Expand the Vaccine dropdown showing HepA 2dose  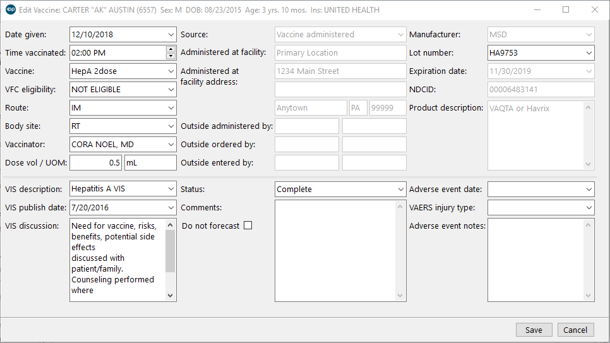click(170, 71)
